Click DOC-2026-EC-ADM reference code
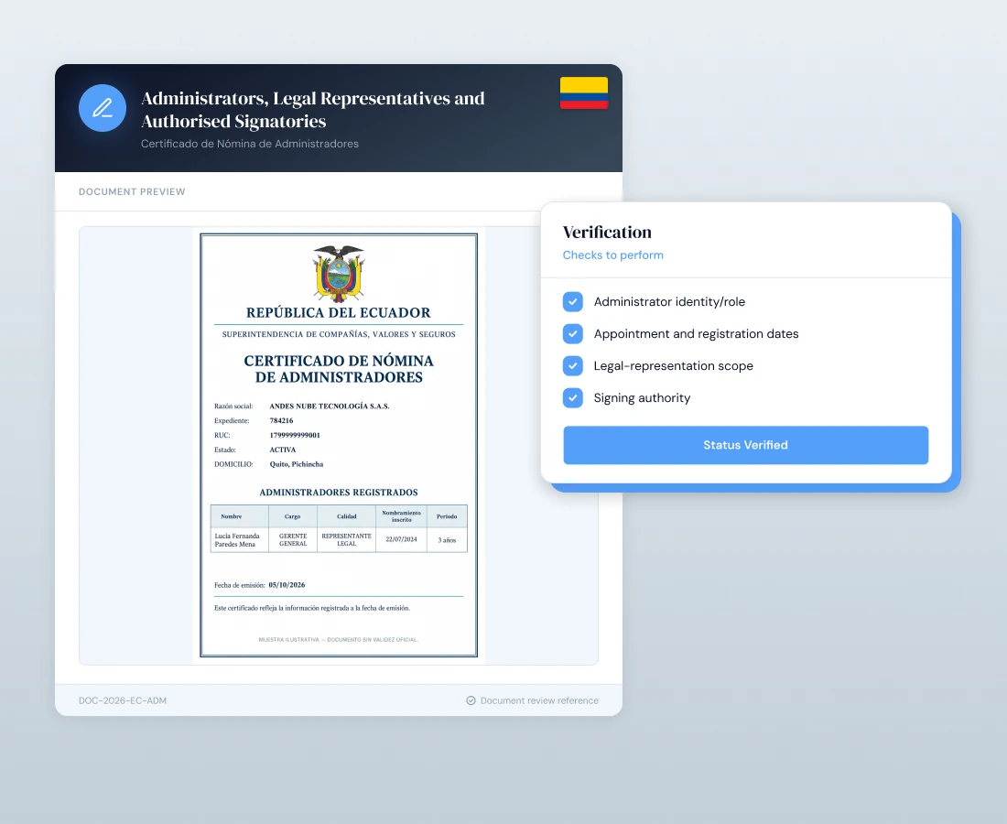 tap(123, 700)
